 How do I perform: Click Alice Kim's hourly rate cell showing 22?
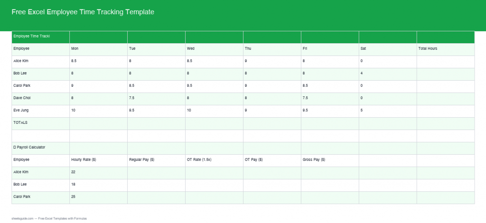point(98,172)
